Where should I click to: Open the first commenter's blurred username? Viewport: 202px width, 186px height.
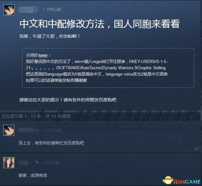27,130
